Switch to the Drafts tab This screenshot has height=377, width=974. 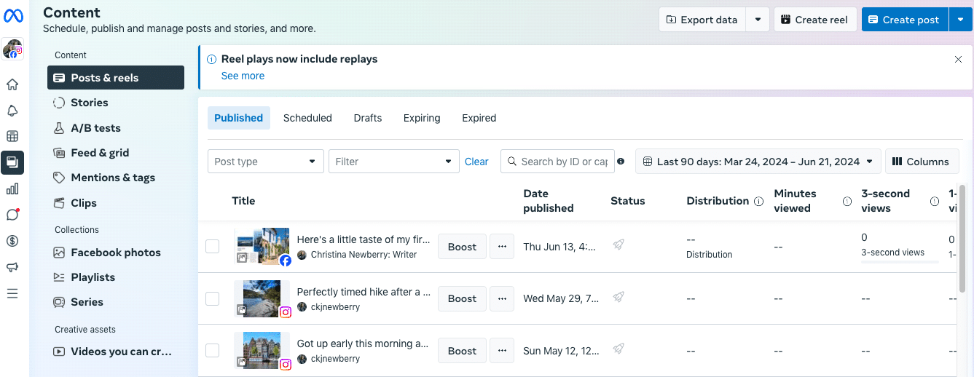coord(368,118)
